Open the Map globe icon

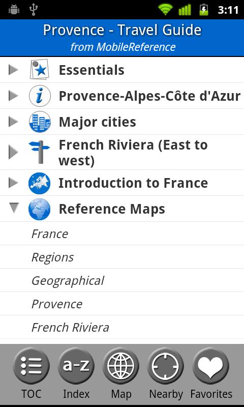[x=121, y=366]
